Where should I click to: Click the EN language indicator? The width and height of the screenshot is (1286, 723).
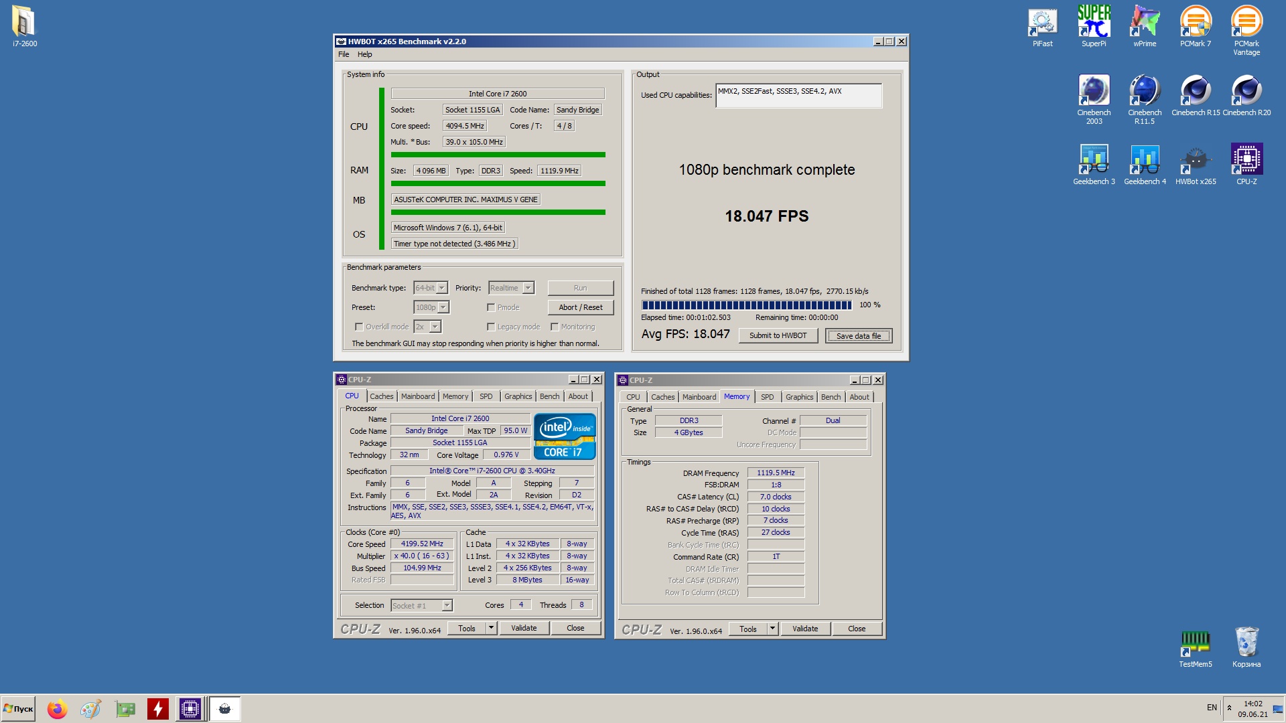click(1212, 708)
